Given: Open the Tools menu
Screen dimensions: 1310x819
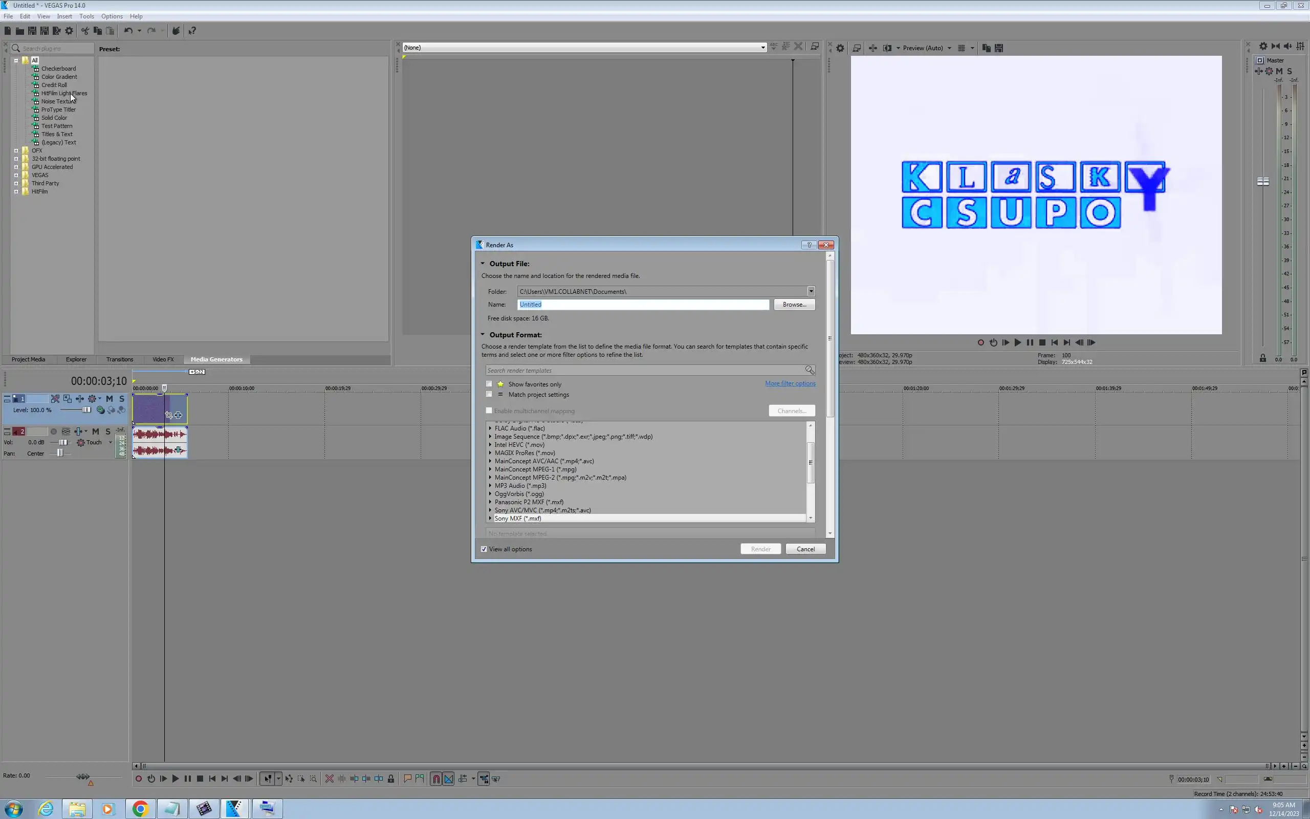Looking at the screenshot, I should pyautogui.click(x=86, y=16).
